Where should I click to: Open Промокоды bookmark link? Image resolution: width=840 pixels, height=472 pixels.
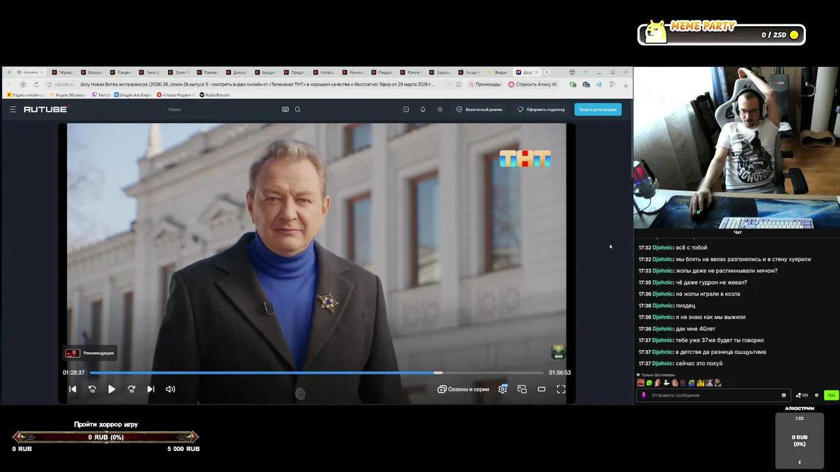click(x=484, y=85)
